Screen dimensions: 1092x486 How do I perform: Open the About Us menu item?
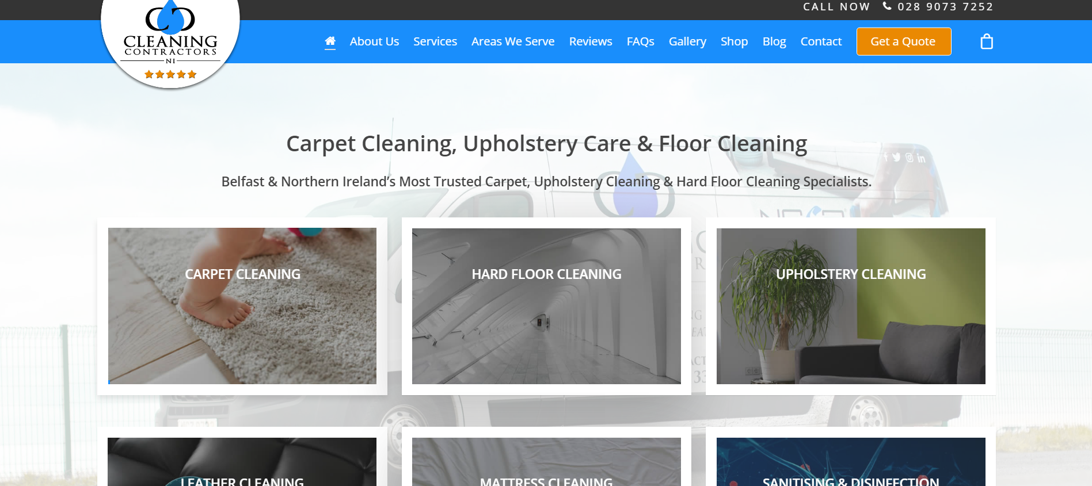[x=374, y=41]
